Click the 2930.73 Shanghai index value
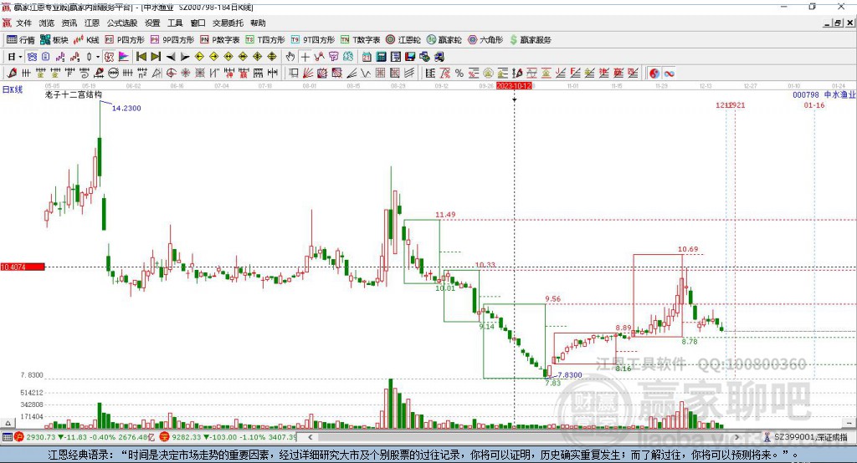 [x=41, y=437]
